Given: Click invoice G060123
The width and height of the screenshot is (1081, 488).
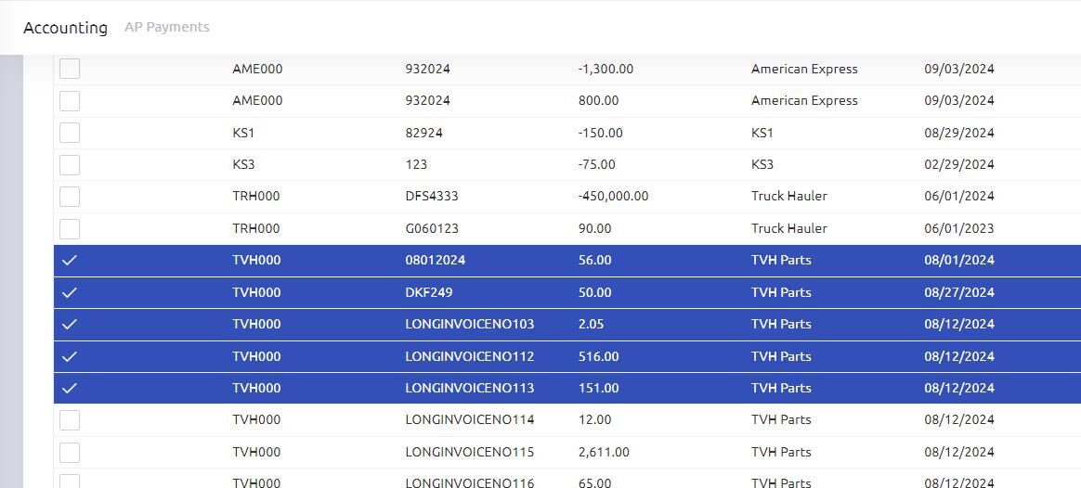Looking at the screenshot, I should point(432,228).
